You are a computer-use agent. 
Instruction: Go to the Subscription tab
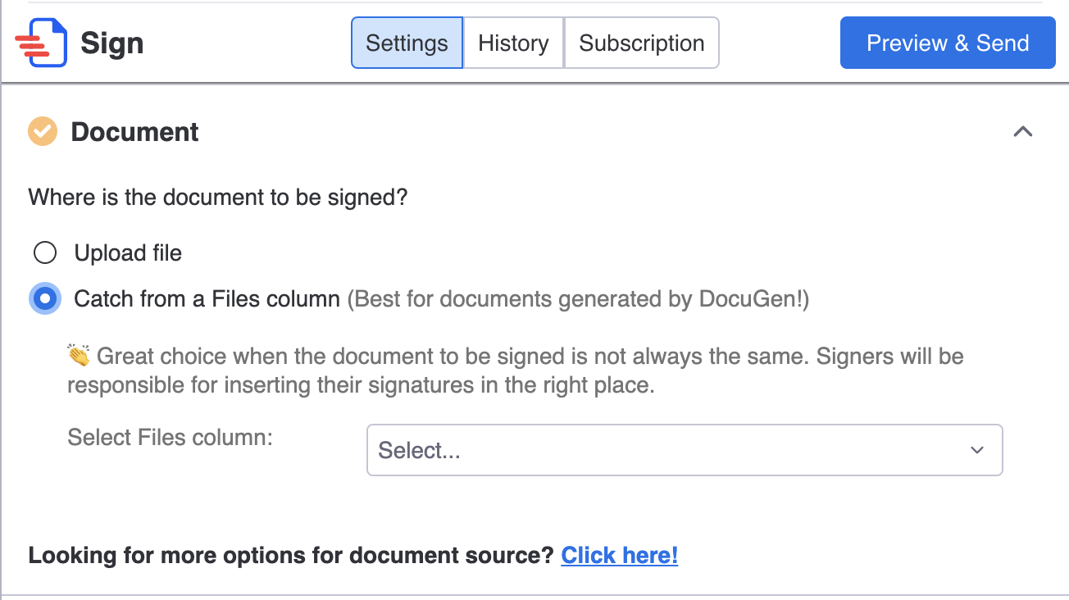point(642,43)
